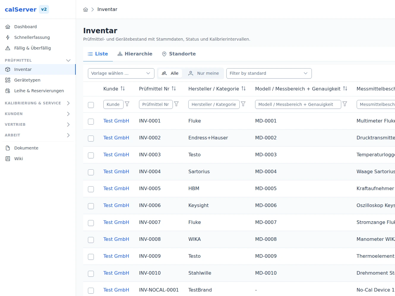The width and height of the screenshot is (395, 296).
Task: Check the INV-0008 row checkbox
Action: [x=91, y=240]
